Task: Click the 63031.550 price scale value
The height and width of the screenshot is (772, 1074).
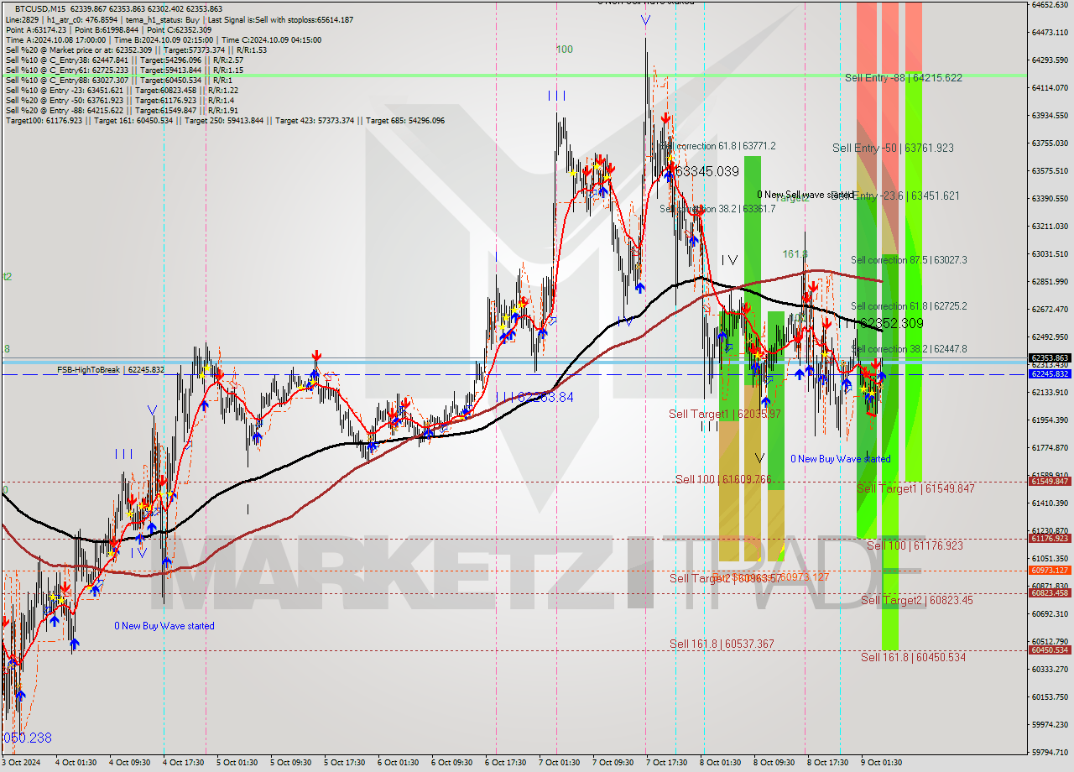Action: [1050, 253]
